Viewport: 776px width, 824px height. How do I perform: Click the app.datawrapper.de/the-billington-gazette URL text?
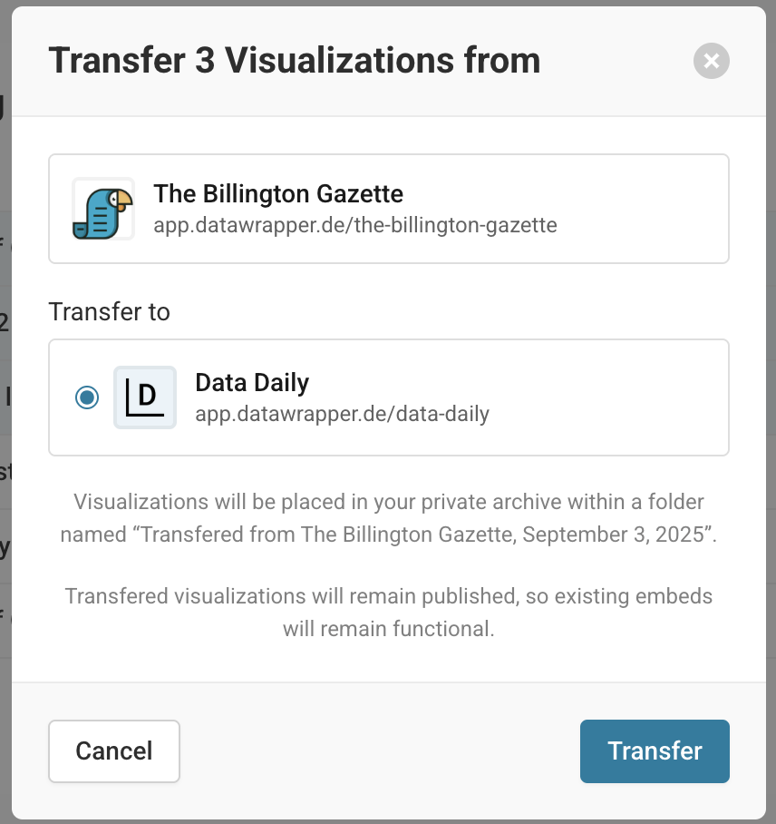(x=355, y=225)
